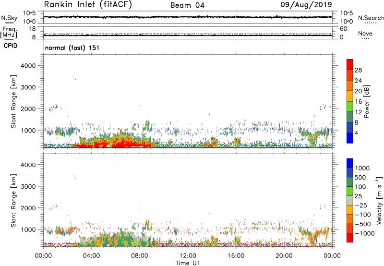Click the 'N.Sky' legend label

(x=9, y=18)
